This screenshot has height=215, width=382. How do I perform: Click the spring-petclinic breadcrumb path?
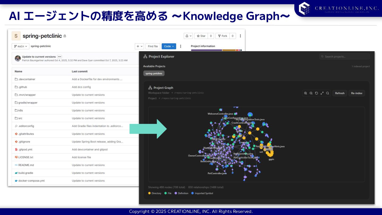pos(41,46)
